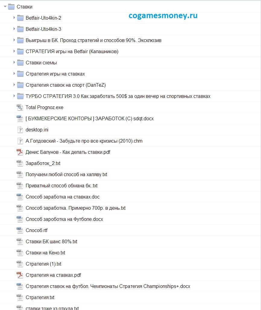Expand the Ставки схемы folder arrow

tap(14, 63)
